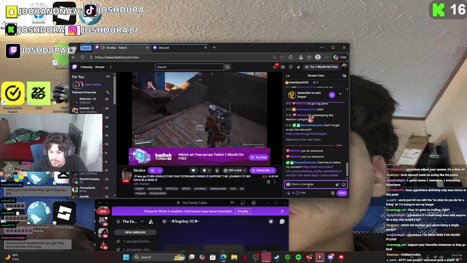The height and width of the screenshot is (263, 467).
Task: Toggle notification bell dropdown for Strolixx
Action: pos(206,170)
